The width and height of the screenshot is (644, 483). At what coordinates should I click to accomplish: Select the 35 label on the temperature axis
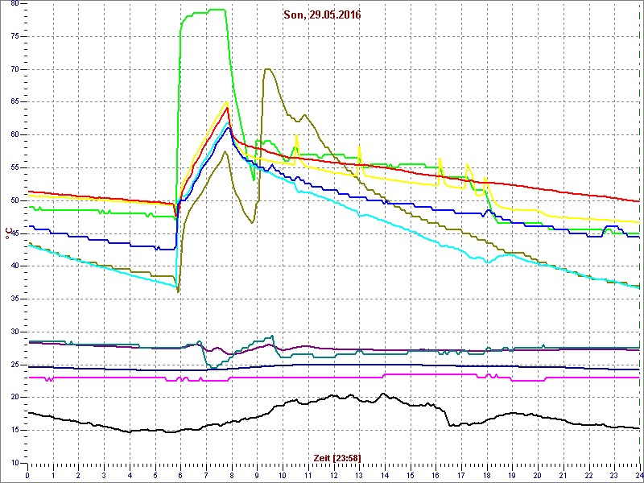[14, 299]
